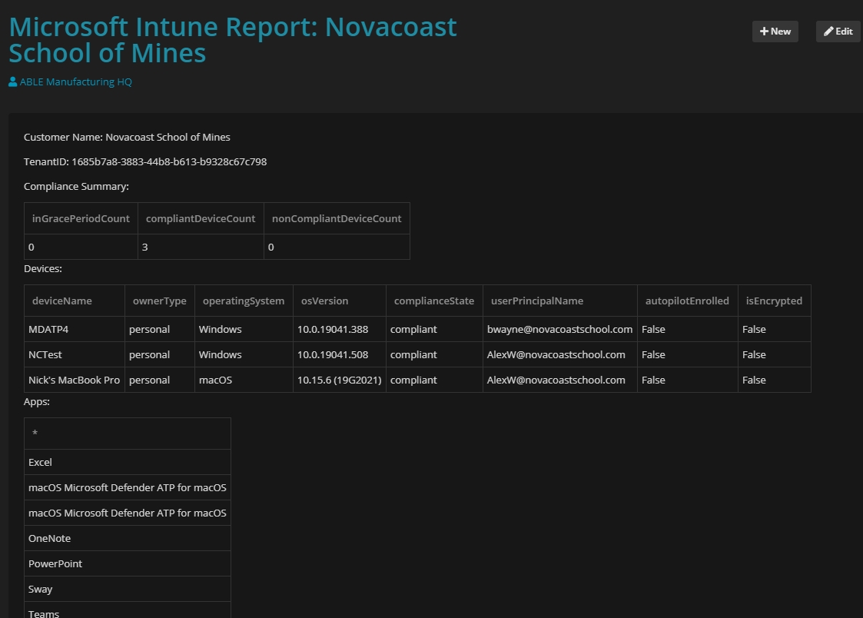Screen dimensions: 863x618
Task: Click the autopilotEnrolled column header
Action: [x=688, y=301]
